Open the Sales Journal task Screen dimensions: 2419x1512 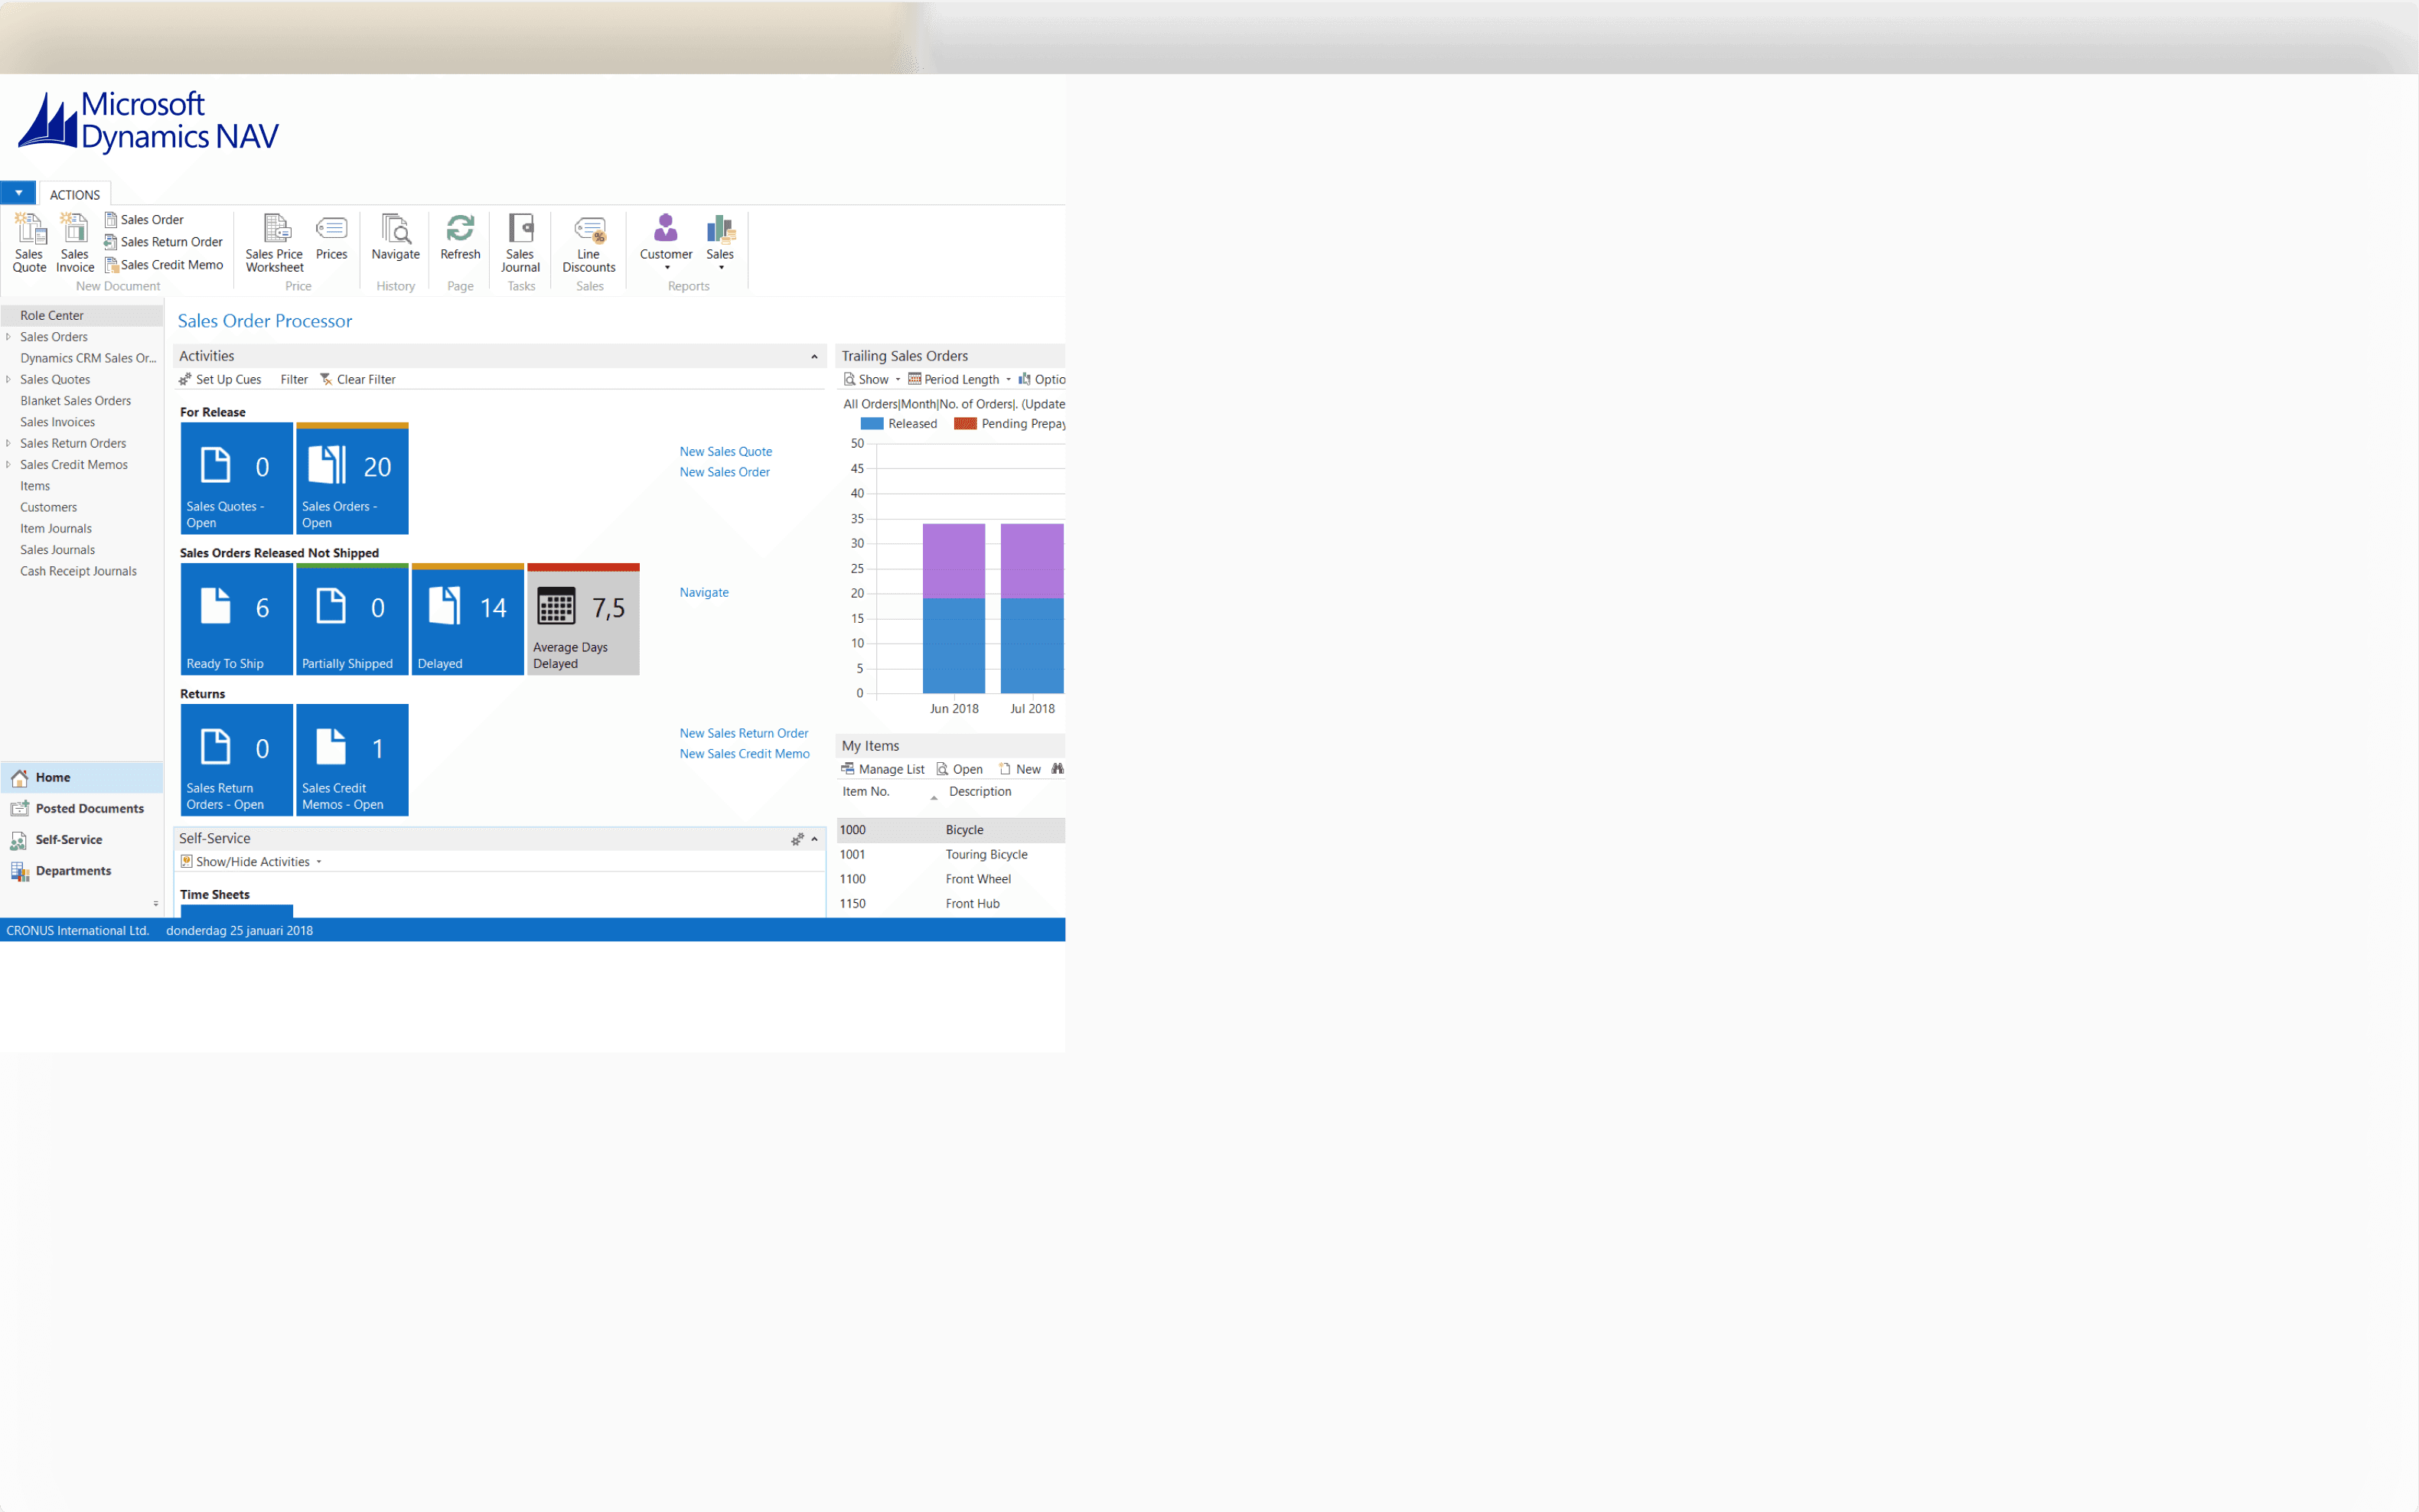520,243
